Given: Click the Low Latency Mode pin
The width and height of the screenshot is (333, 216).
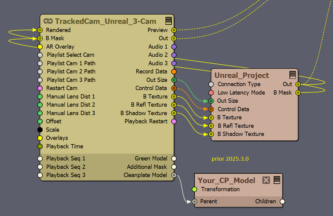Looking at the screenshot, I should (x=211, y=93).
